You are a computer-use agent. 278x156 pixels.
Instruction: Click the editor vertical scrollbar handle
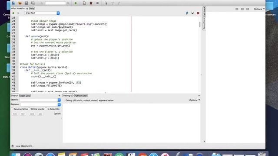200,25
